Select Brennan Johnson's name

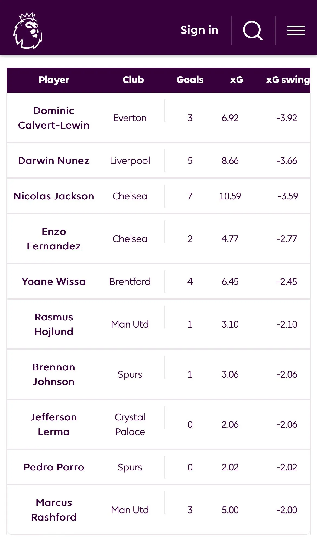(54, 374)
